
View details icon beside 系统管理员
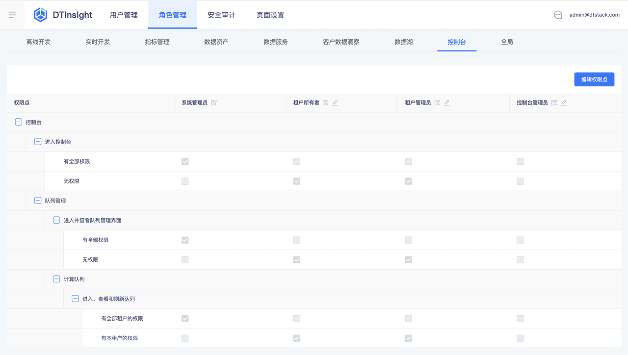(x=214, y=102)
